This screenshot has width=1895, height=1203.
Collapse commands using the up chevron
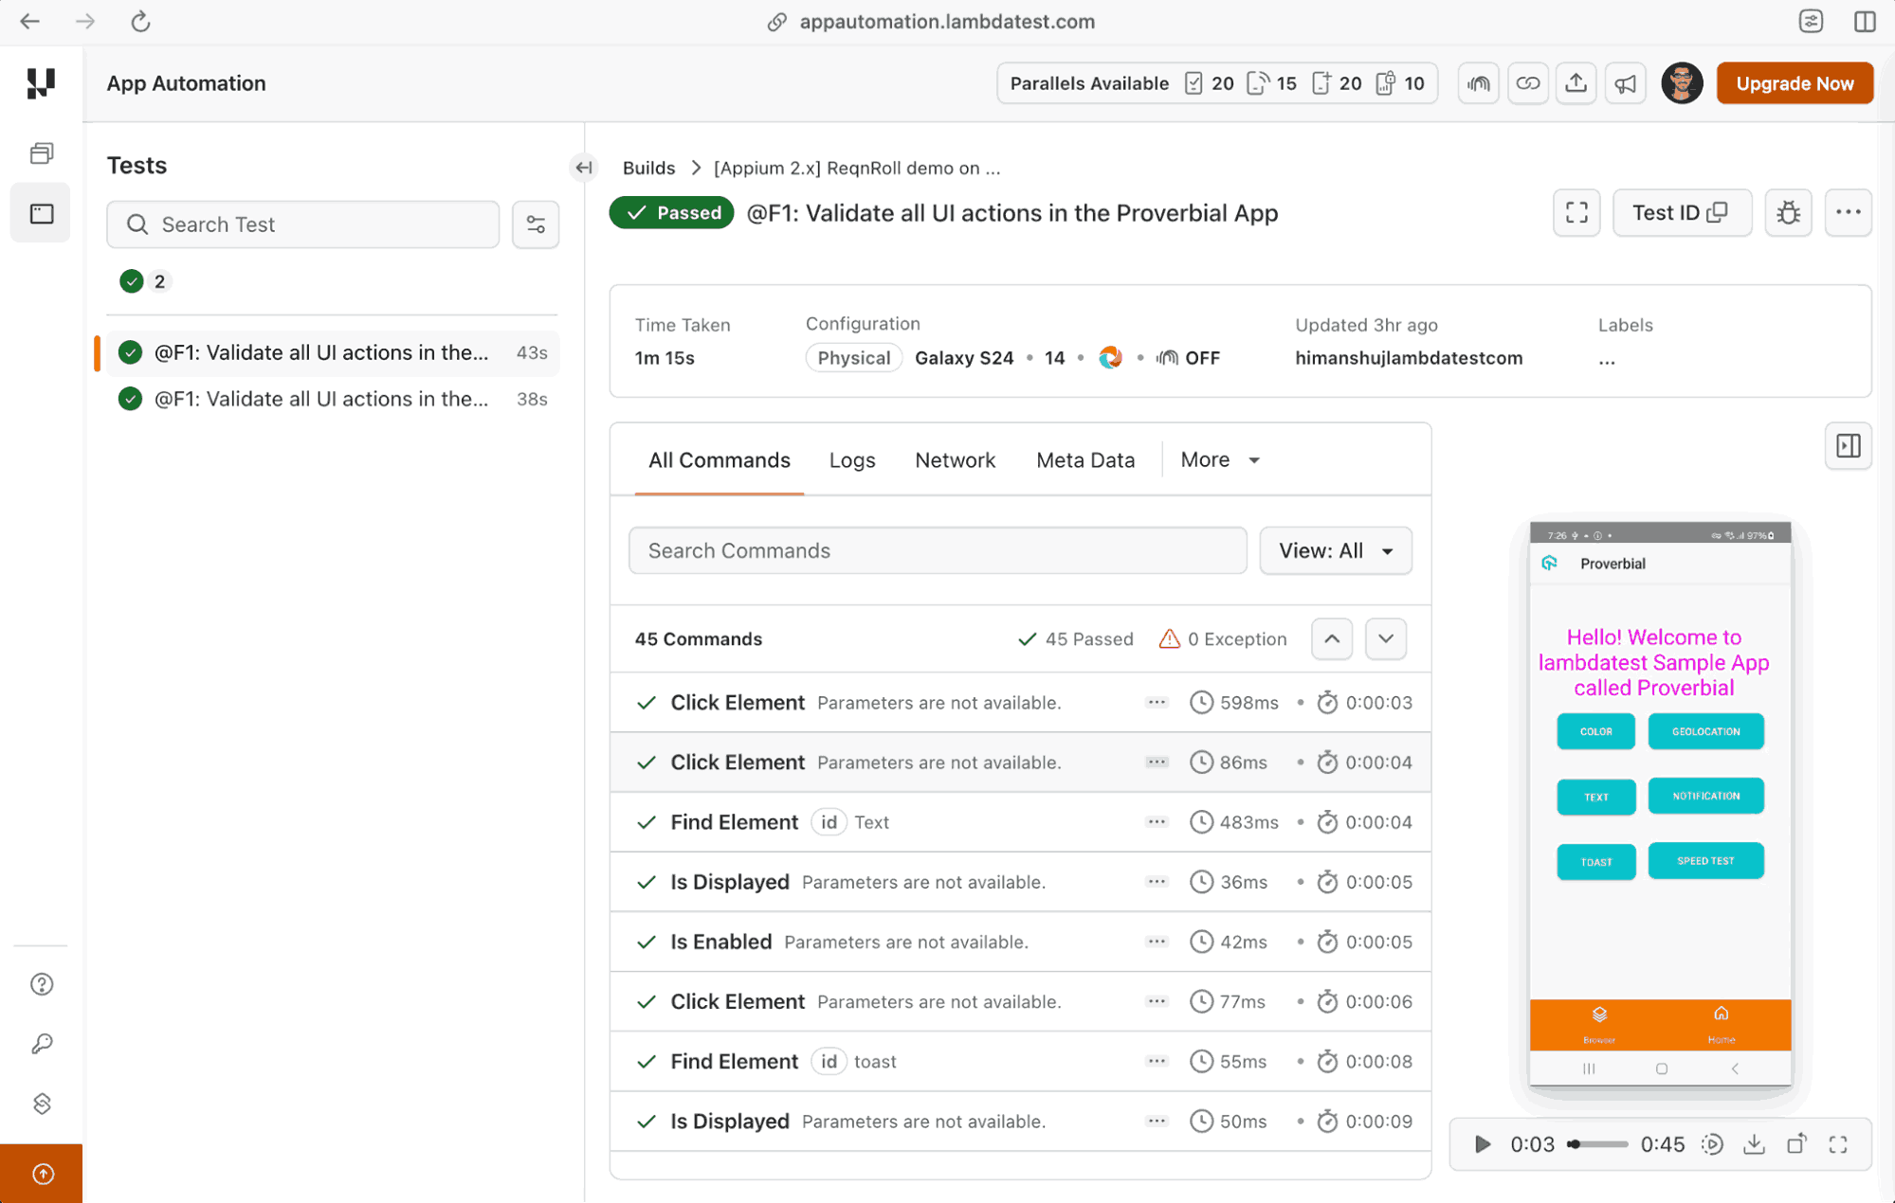click(x=1331, y=639)
